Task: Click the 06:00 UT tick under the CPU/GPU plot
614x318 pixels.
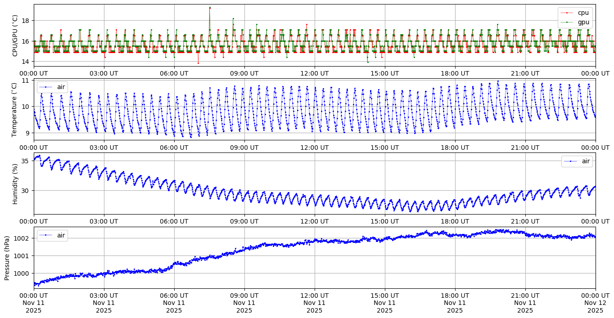Action: point(174,73)
